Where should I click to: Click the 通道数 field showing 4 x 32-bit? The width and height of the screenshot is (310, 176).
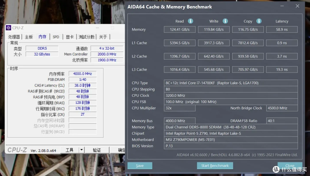pyautogui.click(x=107, y=48)
